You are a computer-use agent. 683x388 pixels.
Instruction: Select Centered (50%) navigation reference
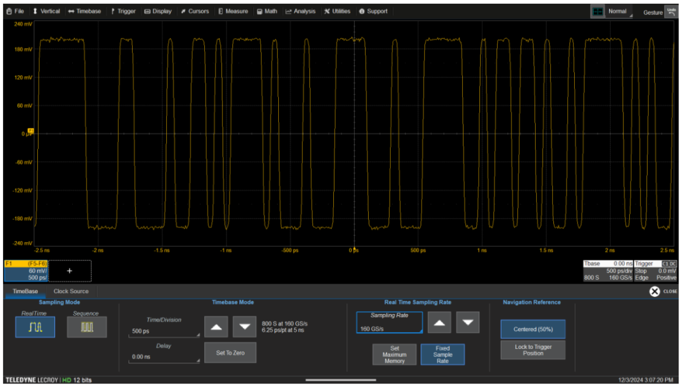pos(533,329)
